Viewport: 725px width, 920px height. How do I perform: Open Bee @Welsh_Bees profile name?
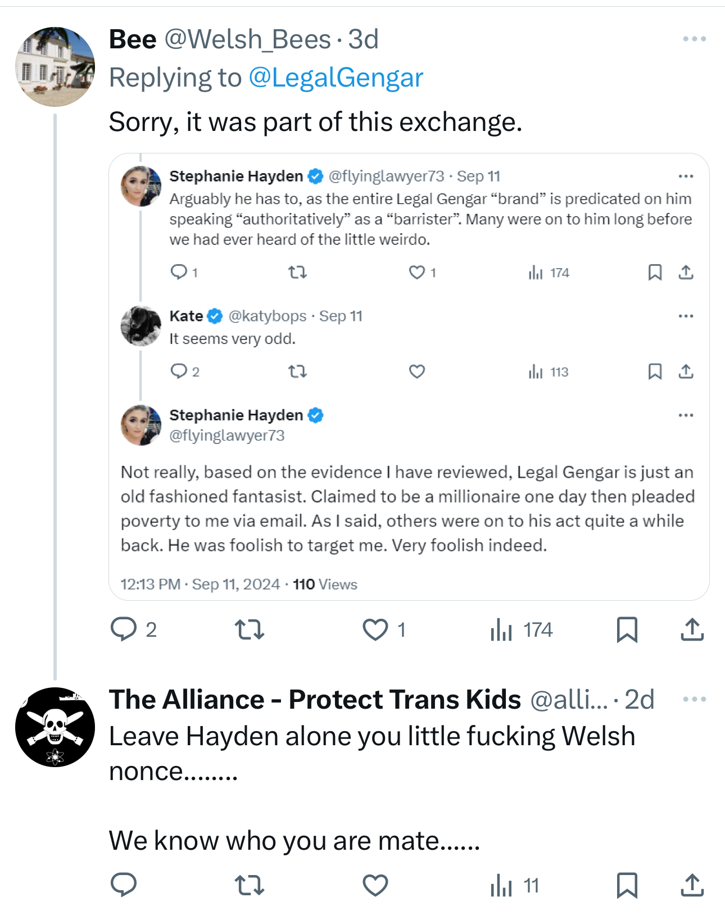[133, 39]
